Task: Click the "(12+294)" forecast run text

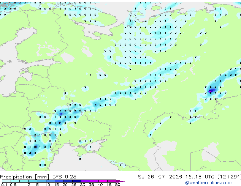Action: 229,177
